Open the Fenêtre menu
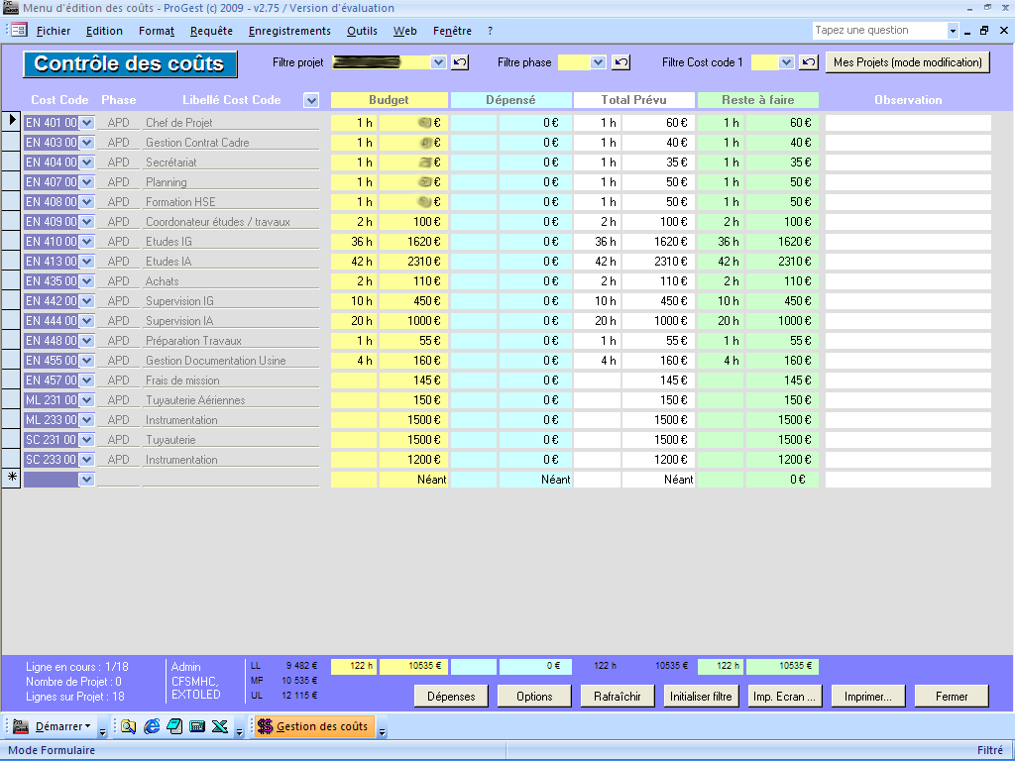 [x=452, y=31]
